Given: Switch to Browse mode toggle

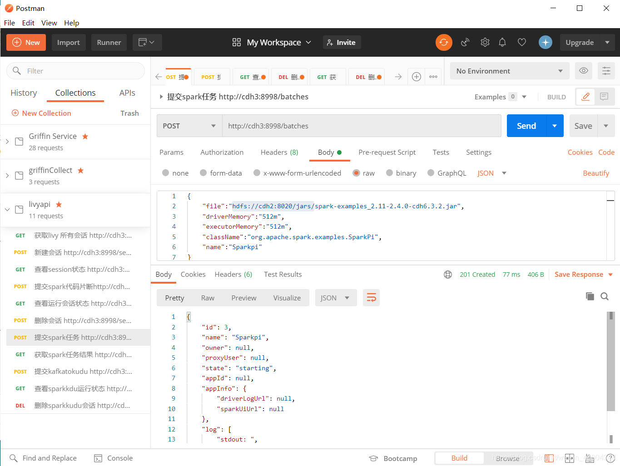Looking at the screenshot, I should tap(507, 458).
